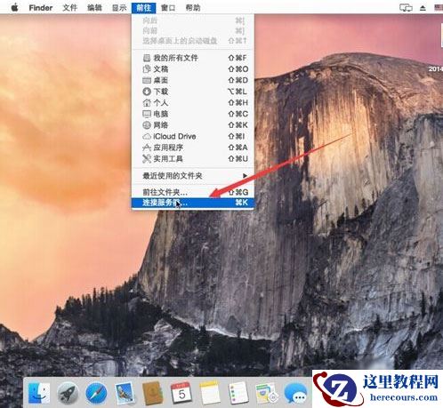Open Contacts book icon in Dock

[152, 393]
